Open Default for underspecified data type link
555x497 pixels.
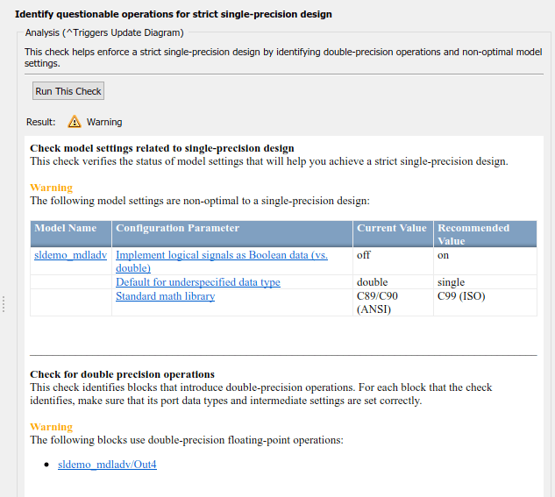coord(198,282)
